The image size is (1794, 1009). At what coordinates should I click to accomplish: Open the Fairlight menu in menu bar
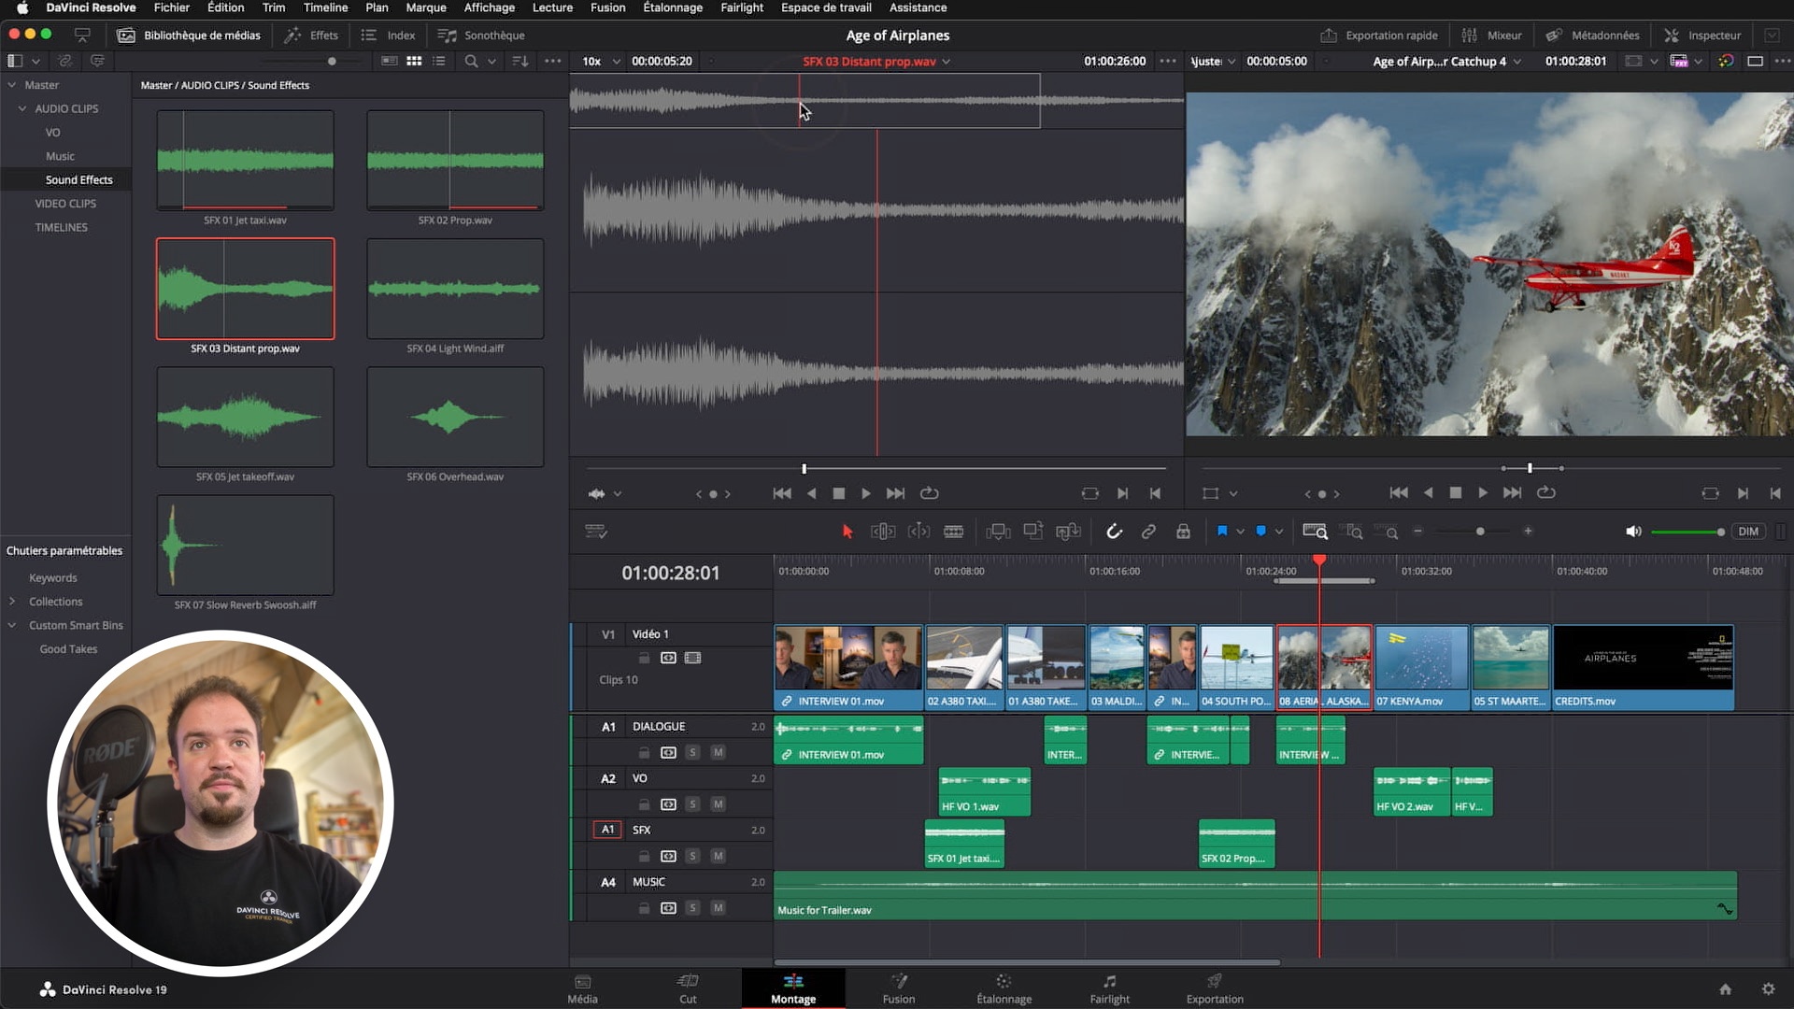pyautogui.click(x=741, y=7)
